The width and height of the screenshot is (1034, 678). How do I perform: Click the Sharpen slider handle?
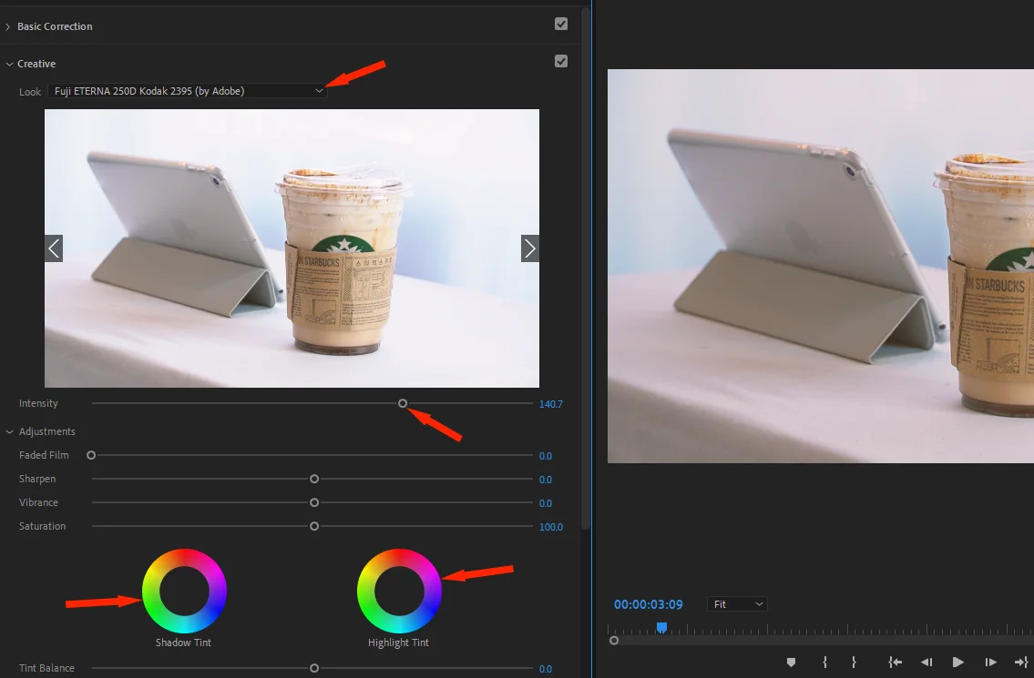(314, 479)
